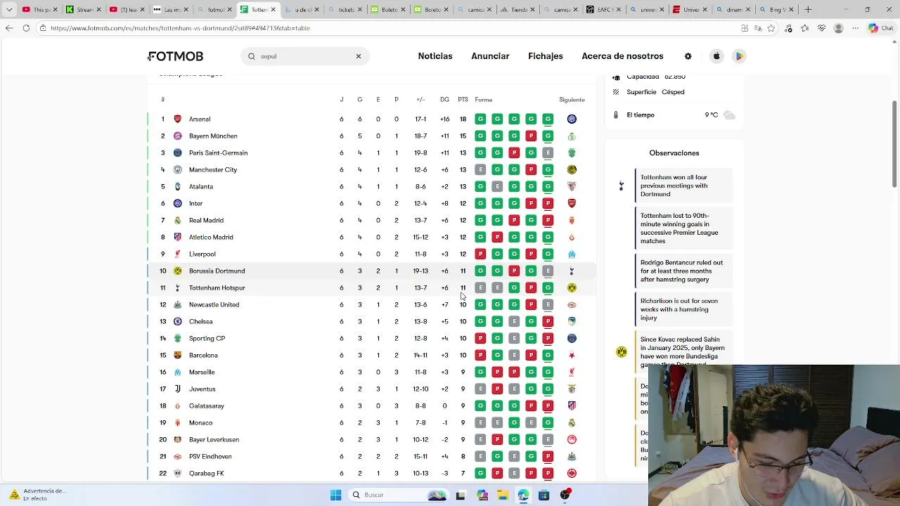Click the Atletico Madrid crest icon
The image size is (900, 506).
(x=177, y=237)
